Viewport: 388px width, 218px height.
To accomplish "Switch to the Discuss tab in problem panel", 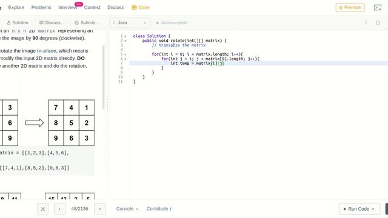I will point(52,22).
